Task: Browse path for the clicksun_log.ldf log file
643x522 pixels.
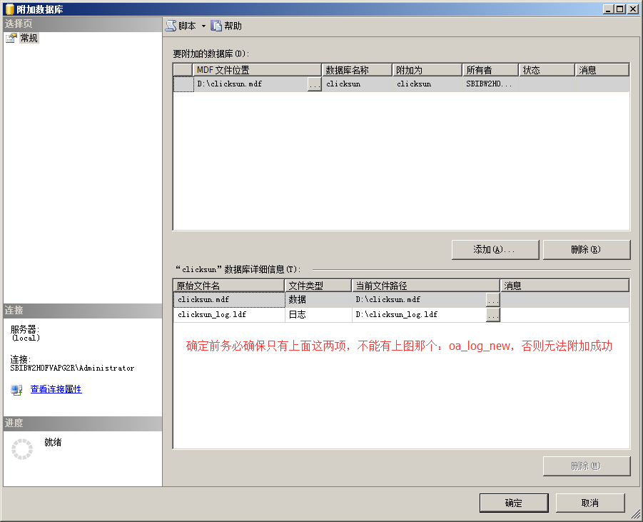Action: click(x=492, y=315)
